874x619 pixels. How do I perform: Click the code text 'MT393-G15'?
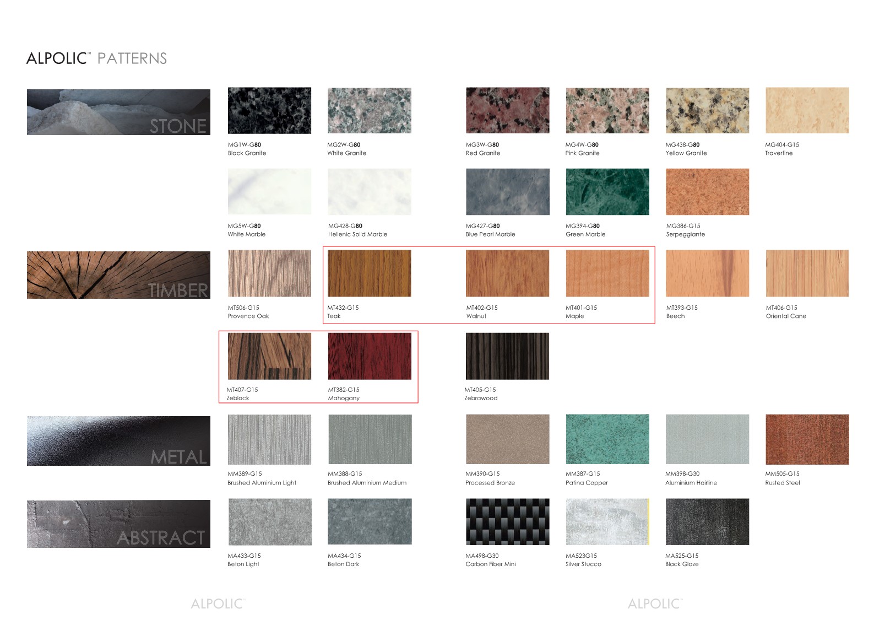(x=682, y=308)
